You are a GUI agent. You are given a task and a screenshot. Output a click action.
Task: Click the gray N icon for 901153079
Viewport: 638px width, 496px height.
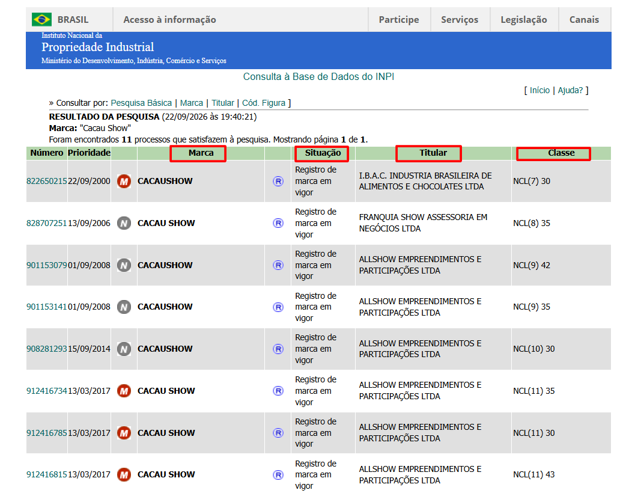click(x=124, y=265)
